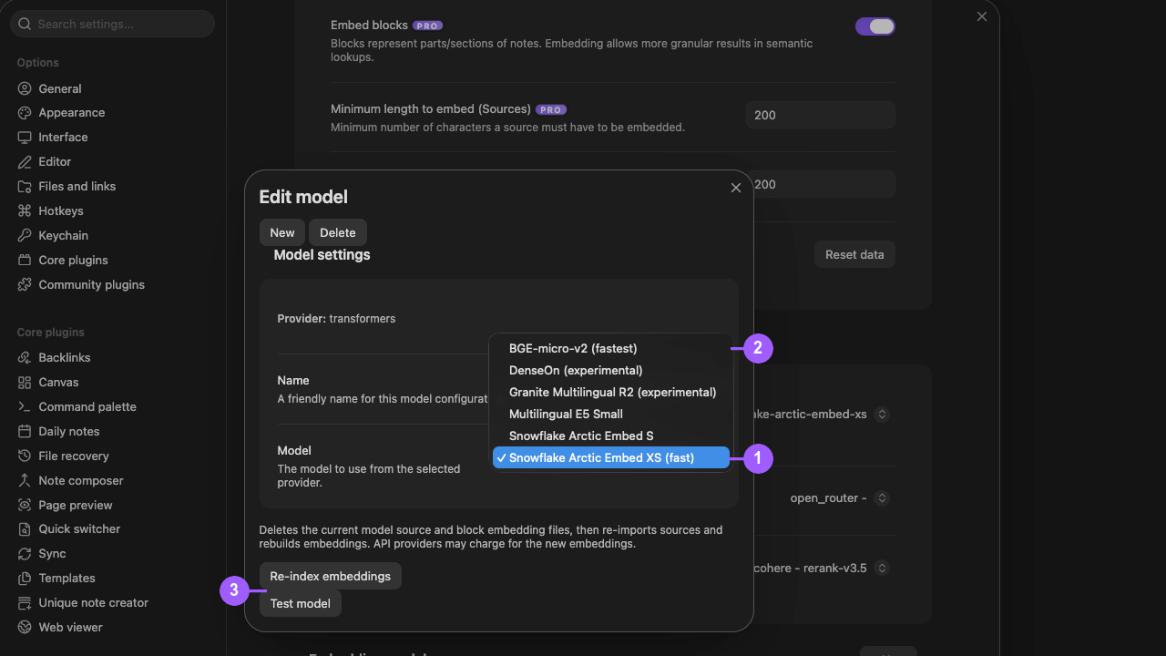
Task: Click the Sync icon in Core plugins
Action: pos(25,554)
